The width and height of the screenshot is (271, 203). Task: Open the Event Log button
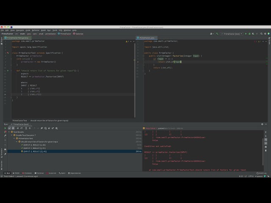262,173
